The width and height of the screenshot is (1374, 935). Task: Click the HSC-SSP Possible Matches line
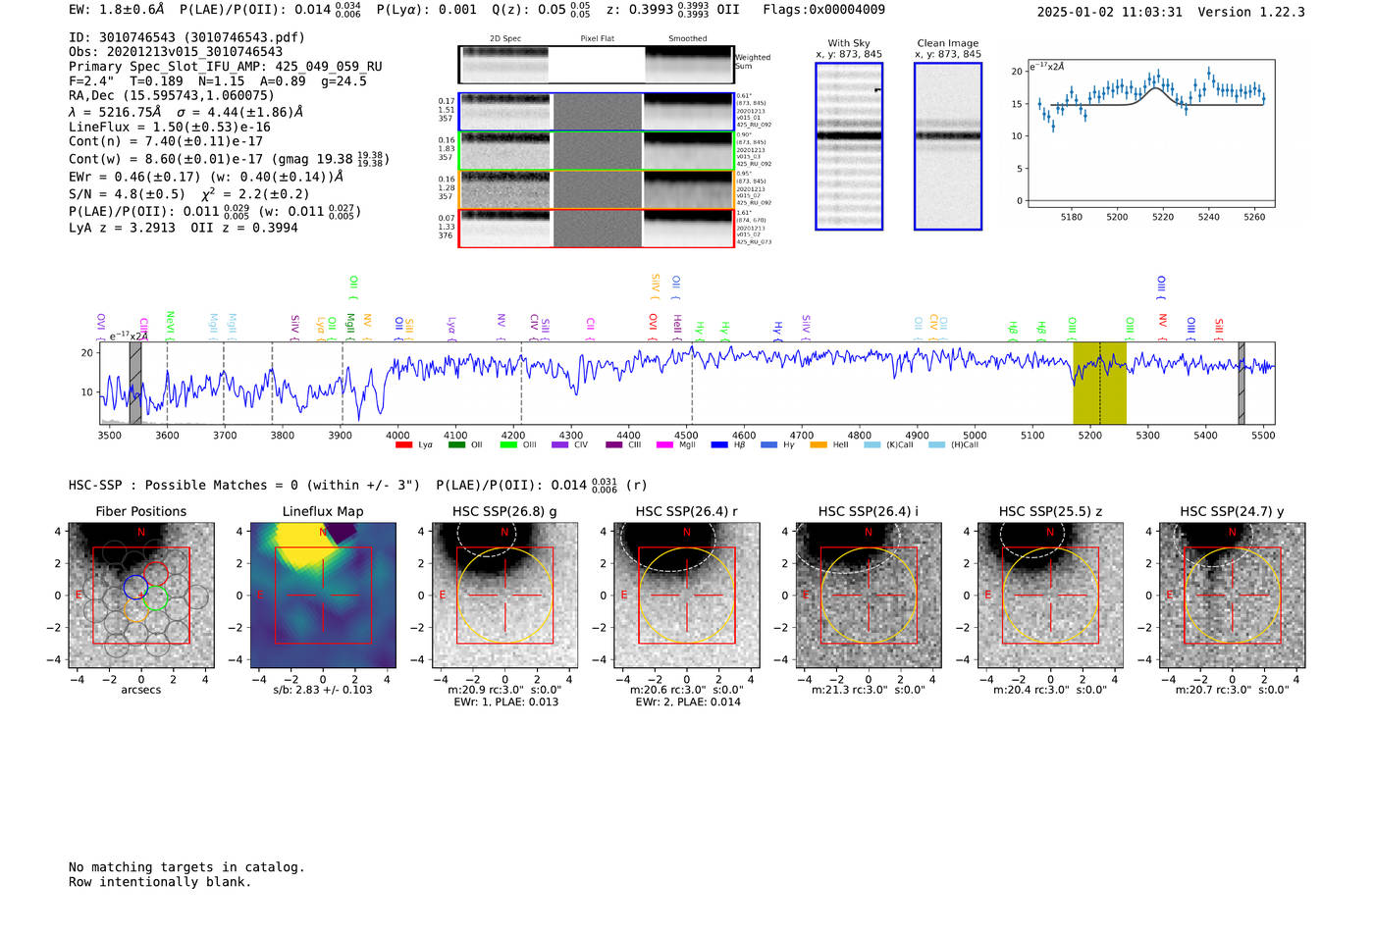(356, 486)
